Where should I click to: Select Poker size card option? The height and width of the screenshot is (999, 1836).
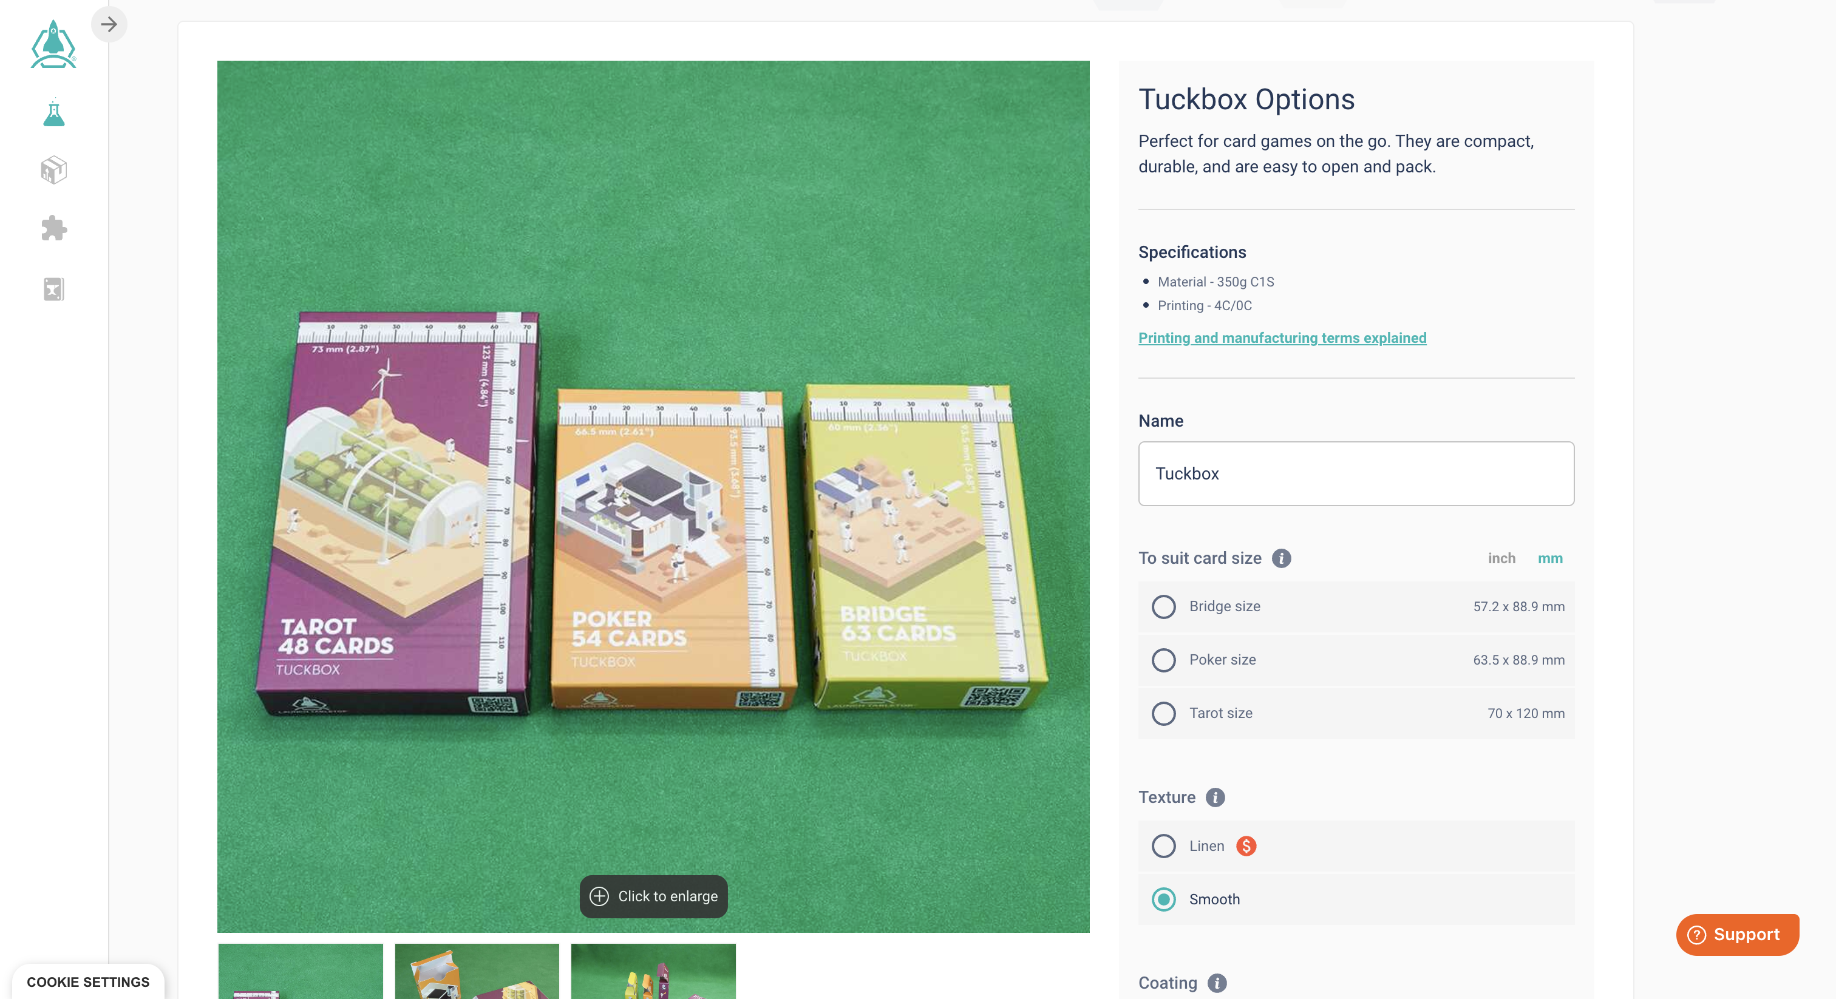point(1356,660)
